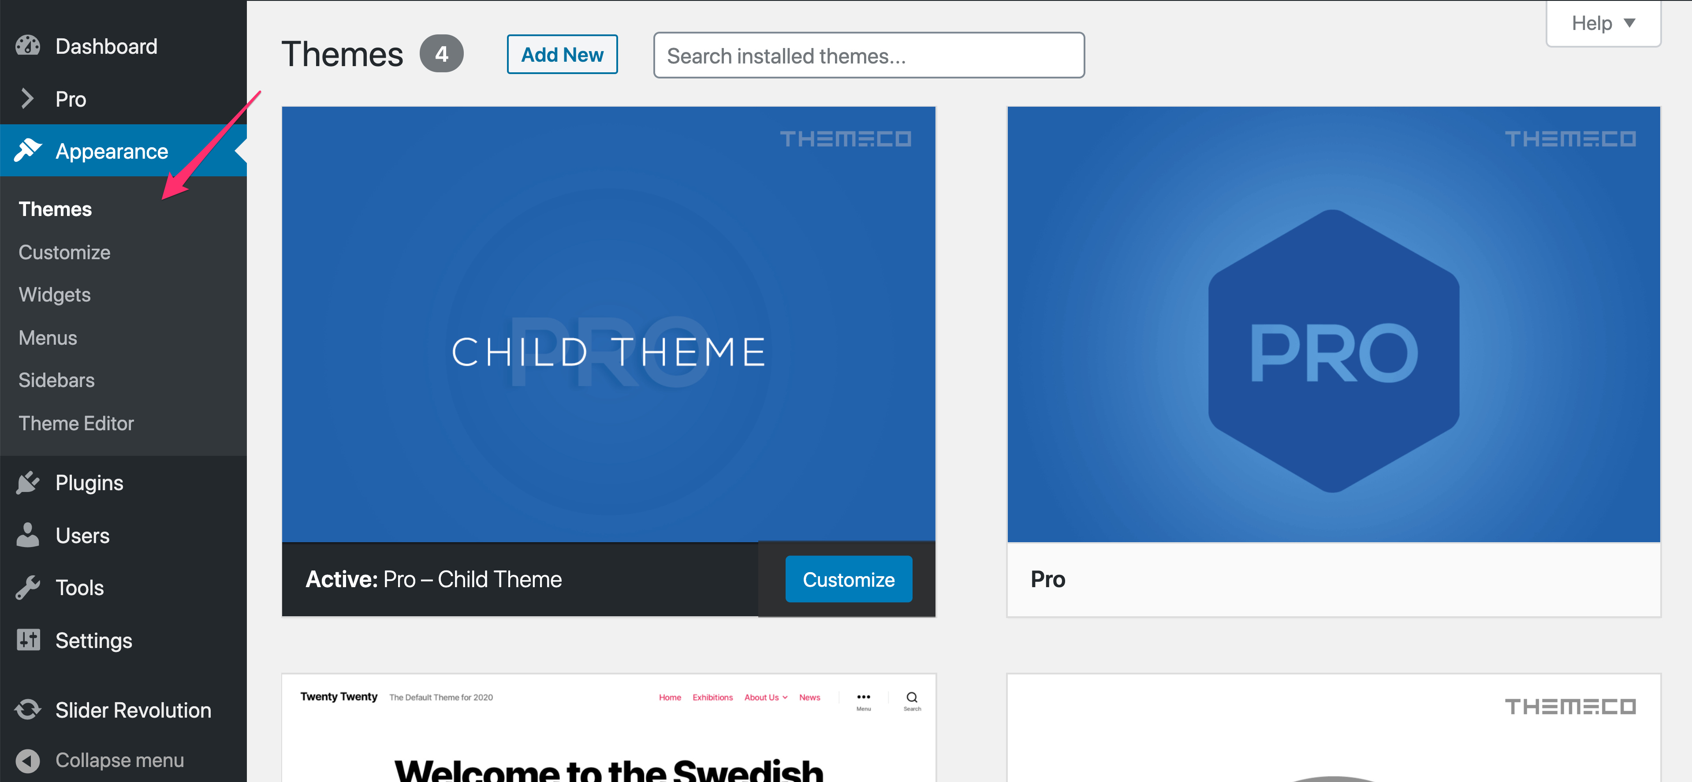This screenshot has width=1692, height=782.
Task: Click News link in Twenty Twenty preview
Action: click(x=810, y=697)
